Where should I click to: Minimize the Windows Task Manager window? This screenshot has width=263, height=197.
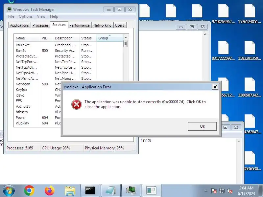[108, 10]
